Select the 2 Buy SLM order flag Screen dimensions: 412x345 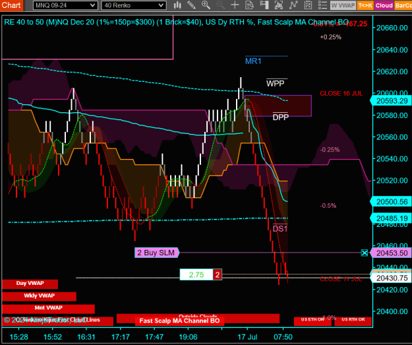[157, 253]
